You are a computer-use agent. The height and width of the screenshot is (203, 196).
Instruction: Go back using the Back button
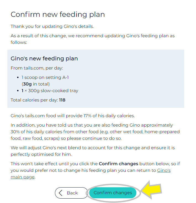pyautogui.click(x=71, y=193)
